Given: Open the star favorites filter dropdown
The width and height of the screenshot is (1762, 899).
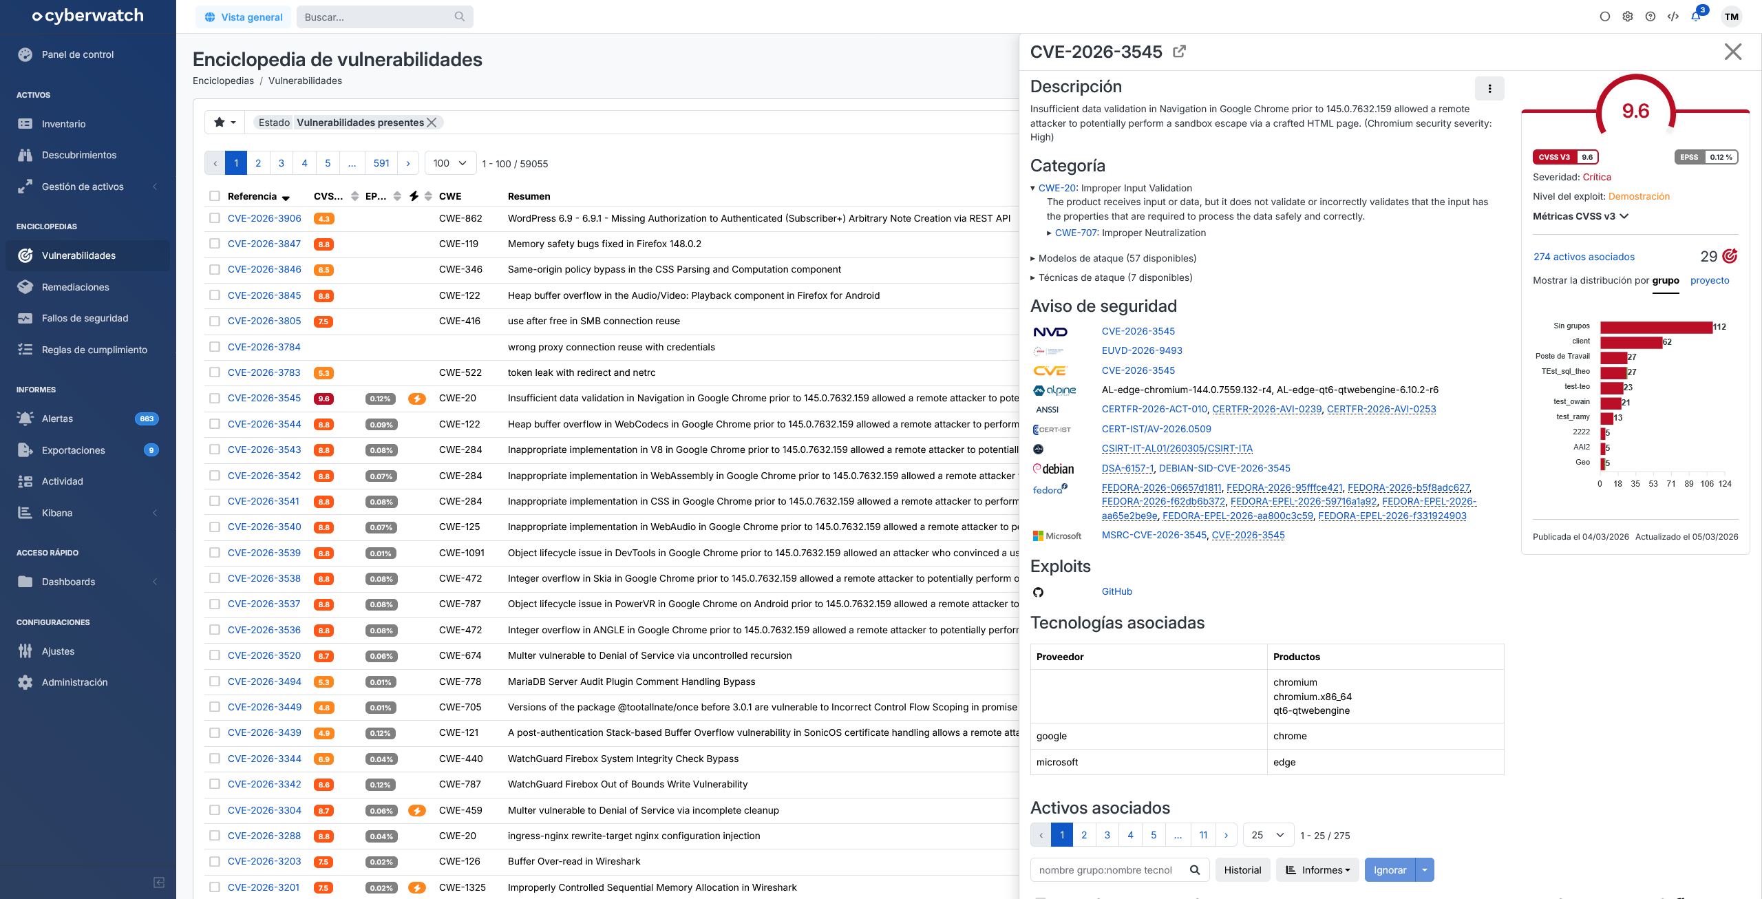Looking at the screenshot, I should coord(225,123).
